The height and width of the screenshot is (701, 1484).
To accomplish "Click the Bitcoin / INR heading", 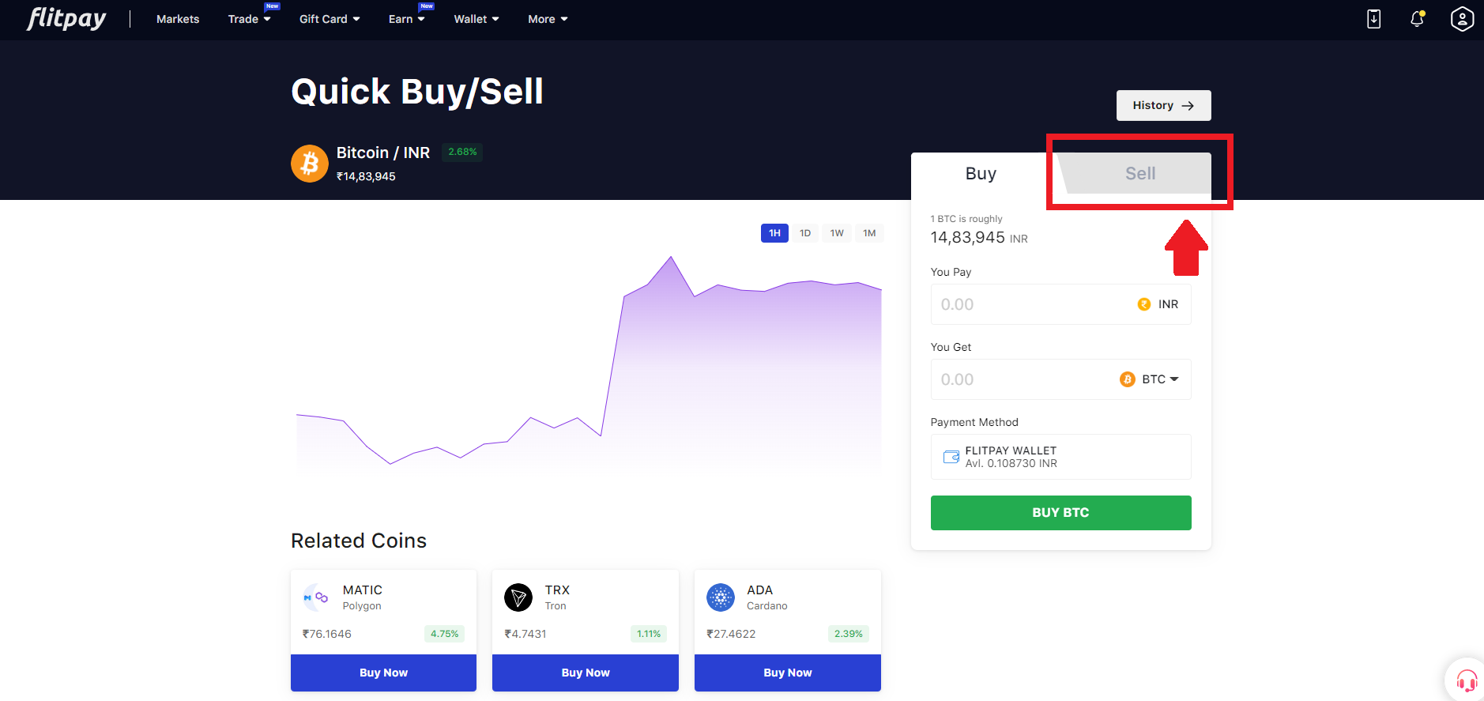I will pos(383,153).
